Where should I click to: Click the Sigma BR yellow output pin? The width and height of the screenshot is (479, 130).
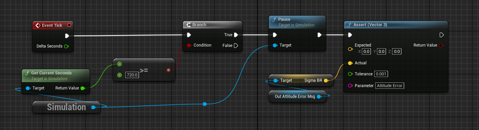click(x=326, y=81)
